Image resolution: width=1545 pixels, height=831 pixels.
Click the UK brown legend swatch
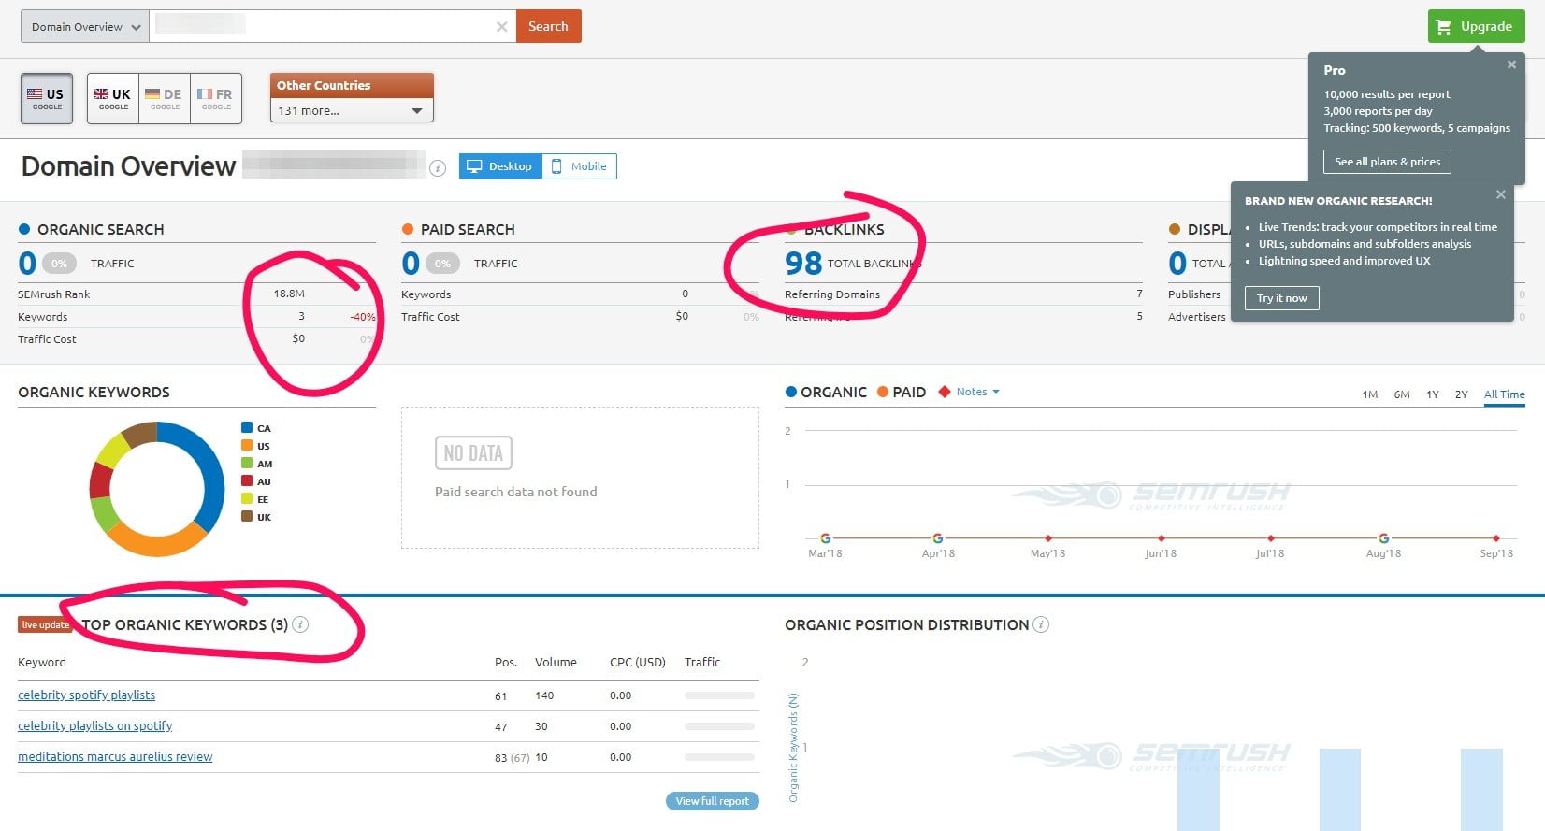coord(247,516)
